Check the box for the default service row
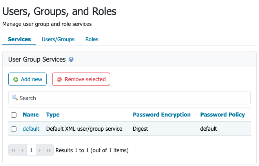The height and width of the screenshot is (166, 259). pos(14,129)
